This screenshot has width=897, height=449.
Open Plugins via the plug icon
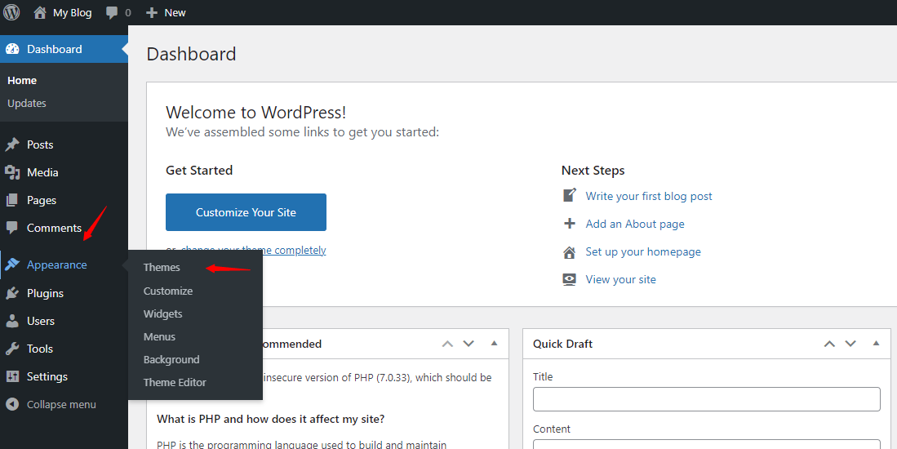12,293
